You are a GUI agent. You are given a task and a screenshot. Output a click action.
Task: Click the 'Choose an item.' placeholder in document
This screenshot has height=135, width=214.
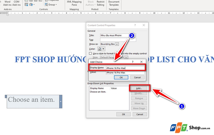31,100
